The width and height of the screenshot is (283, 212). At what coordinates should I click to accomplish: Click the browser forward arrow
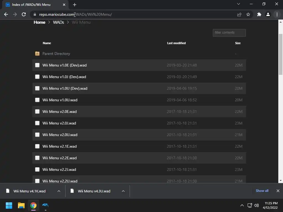[x=15, y=14]
